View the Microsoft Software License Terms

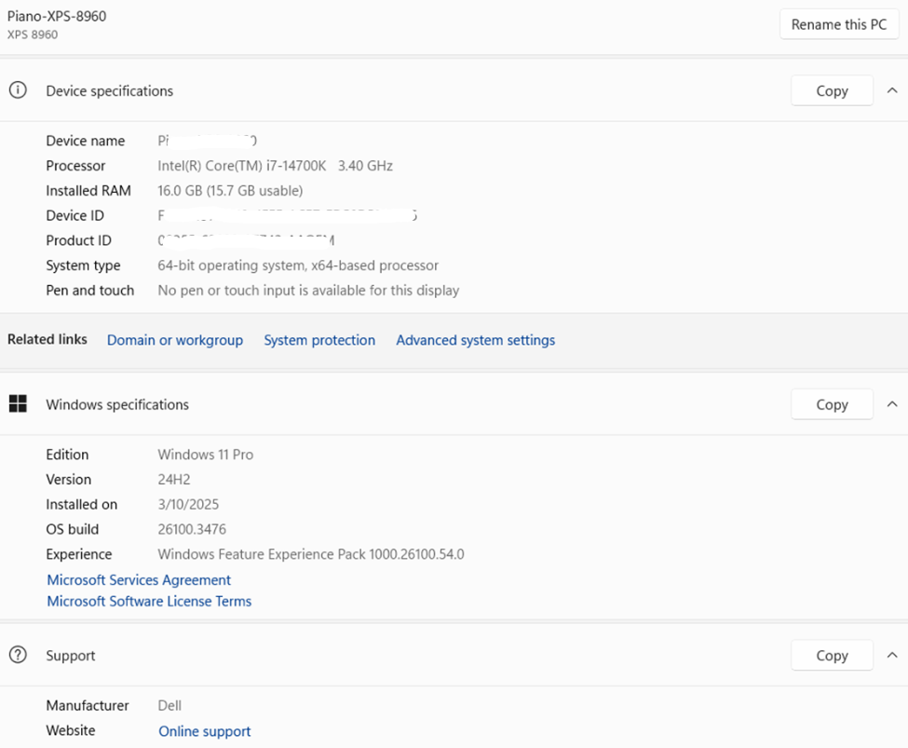click(149, 601)
